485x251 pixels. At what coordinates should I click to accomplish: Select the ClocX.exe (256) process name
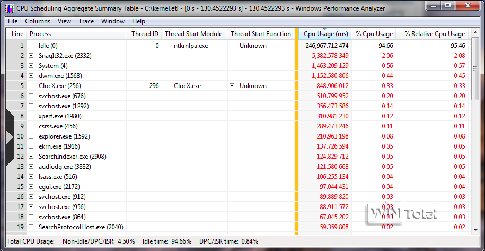click(60, 86)
